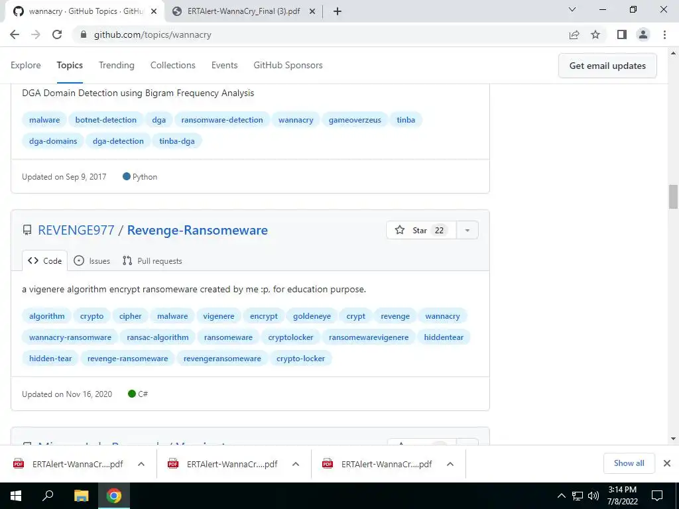Close the ERTAlert-WannaCry_Final (3).pdf tab
Image resolution: width=679 pixels, height=509 pixels.
(312, 12)
